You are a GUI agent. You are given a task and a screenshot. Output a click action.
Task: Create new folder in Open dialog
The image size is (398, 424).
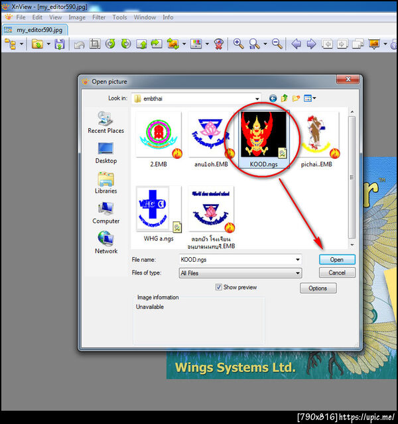point(296,98)
